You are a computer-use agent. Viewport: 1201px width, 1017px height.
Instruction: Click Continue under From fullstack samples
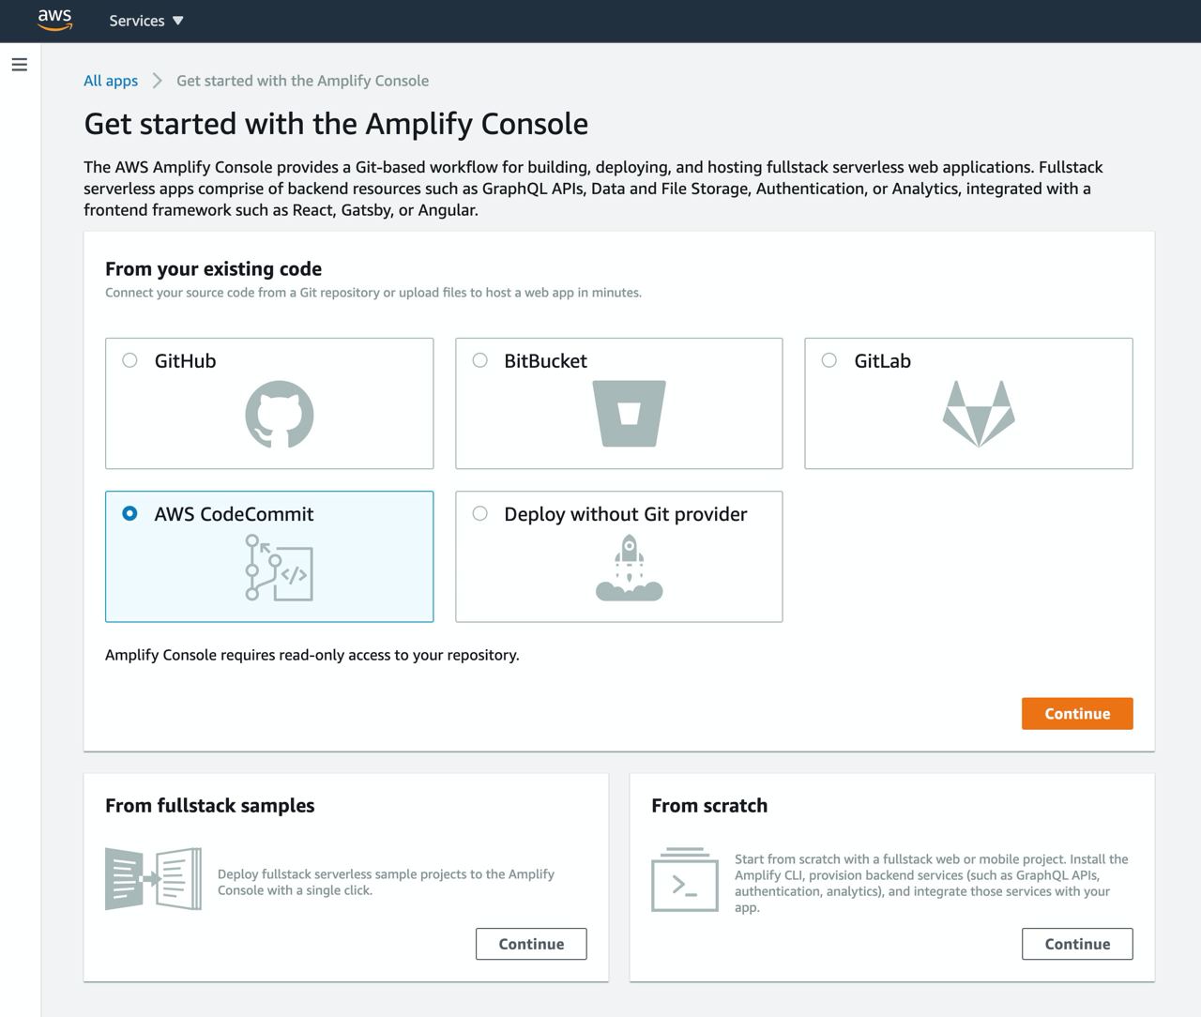point(531,944)
